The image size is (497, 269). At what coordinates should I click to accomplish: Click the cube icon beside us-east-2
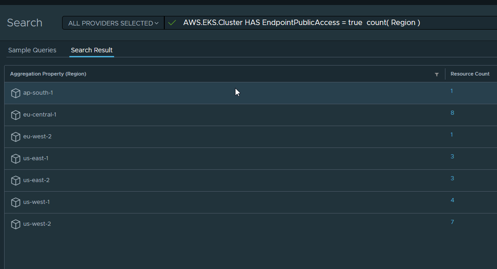[x=16, y=181]
